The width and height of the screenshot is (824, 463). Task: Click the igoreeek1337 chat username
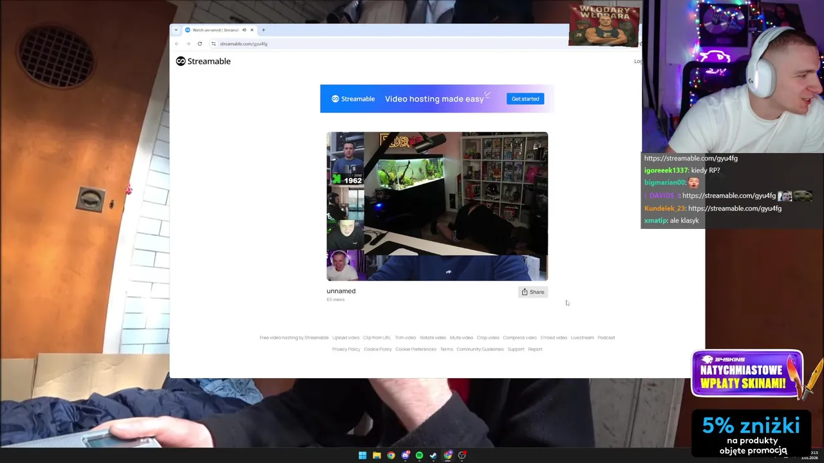point(666,170)
